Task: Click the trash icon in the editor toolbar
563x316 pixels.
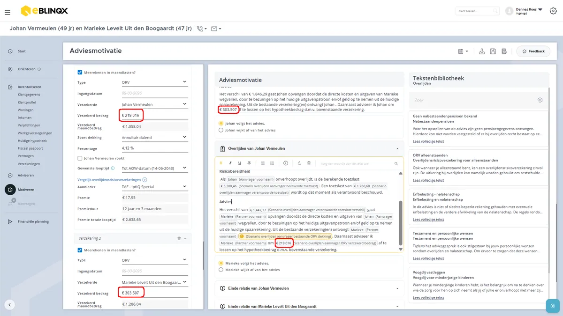Action: click(x=309, y=163)
